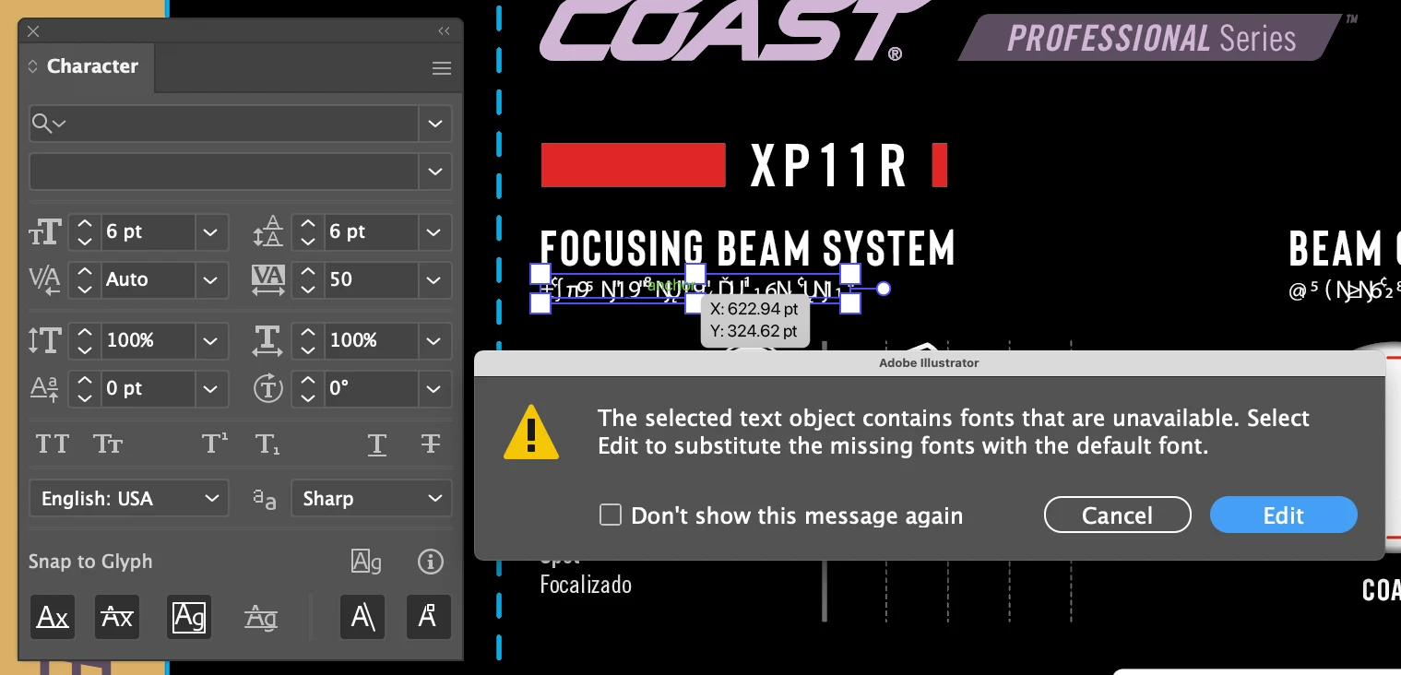Enable the proximity guides snap option
Image resolution: width=1401 pixels, height=675 pixels.
(261, 617)
